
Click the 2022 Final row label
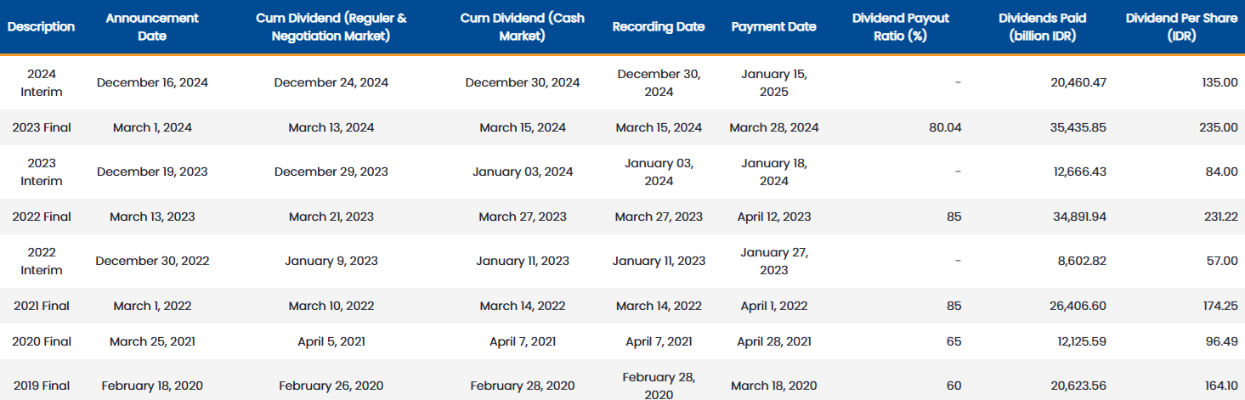click(x=42, y=217)
